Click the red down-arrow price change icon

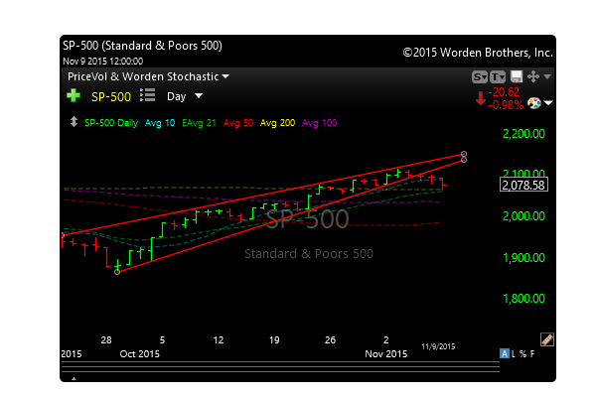pyautogui.click(x=481, y=98)
